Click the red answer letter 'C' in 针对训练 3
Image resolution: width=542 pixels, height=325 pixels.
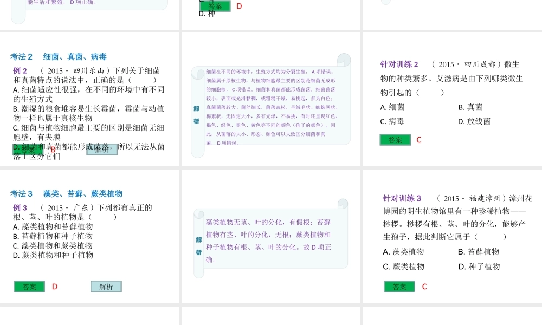(424, 287)
